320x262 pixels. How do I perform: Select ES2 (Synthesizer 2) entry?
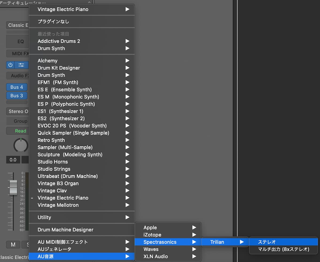[x=82, y=119]
